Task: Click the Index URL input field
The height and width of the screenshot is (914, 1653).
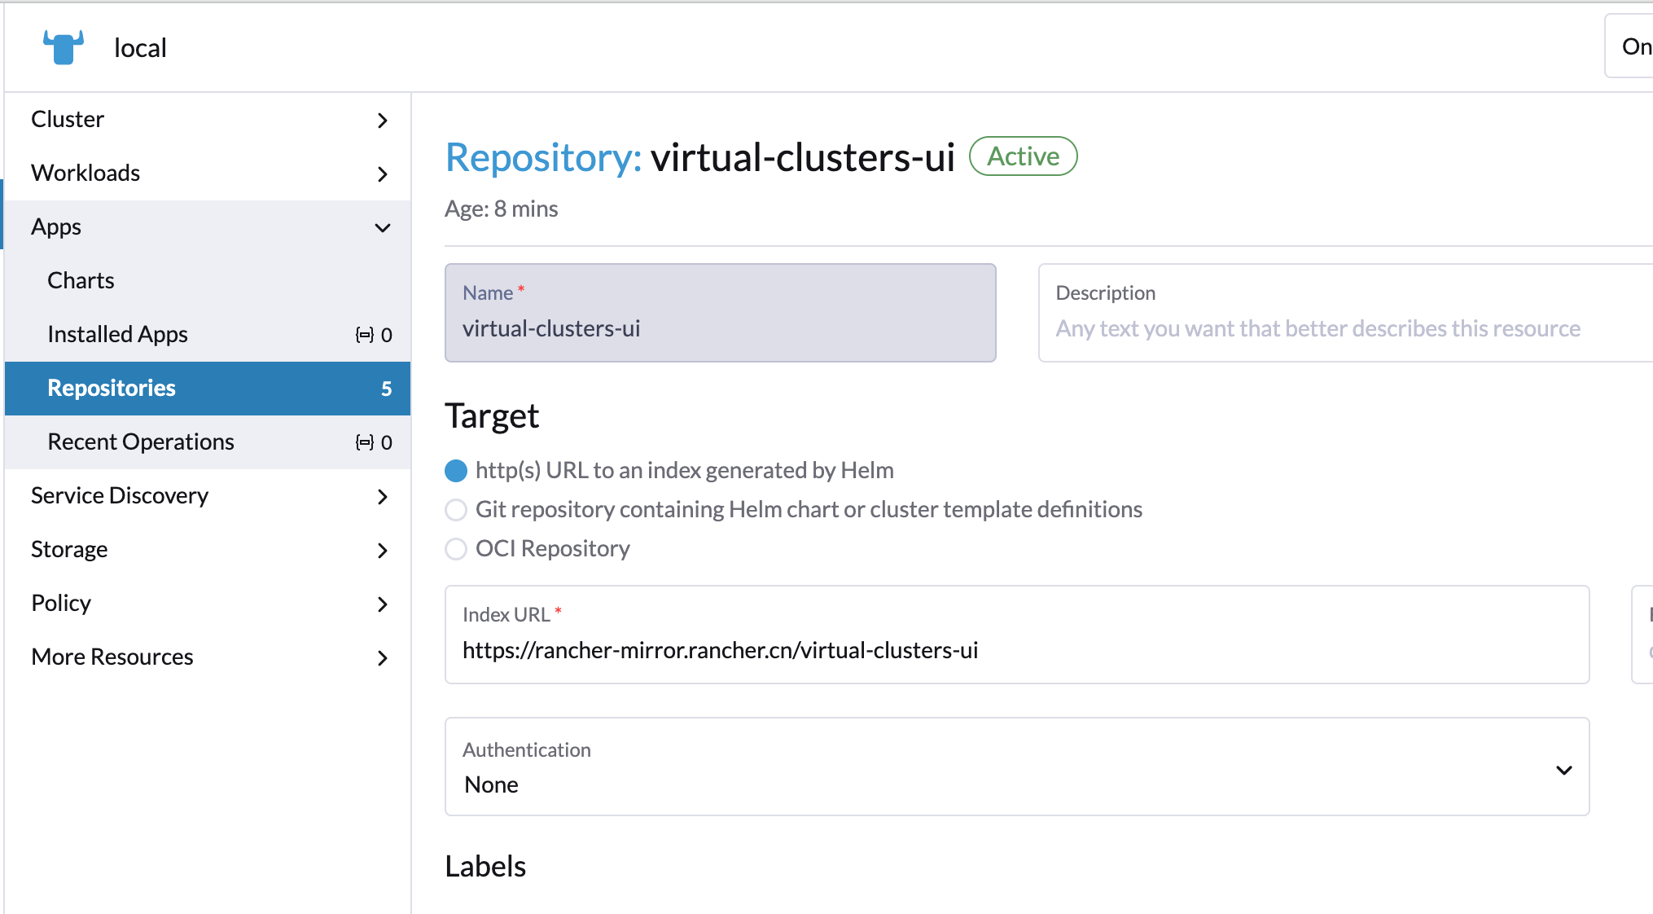Action: (1016, 650)
